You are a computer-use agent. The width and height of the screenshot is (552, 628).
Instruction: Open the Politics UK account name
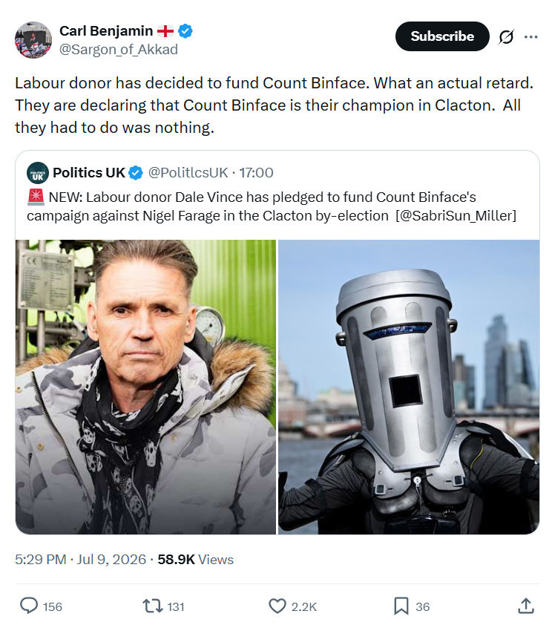coord(89,173)
